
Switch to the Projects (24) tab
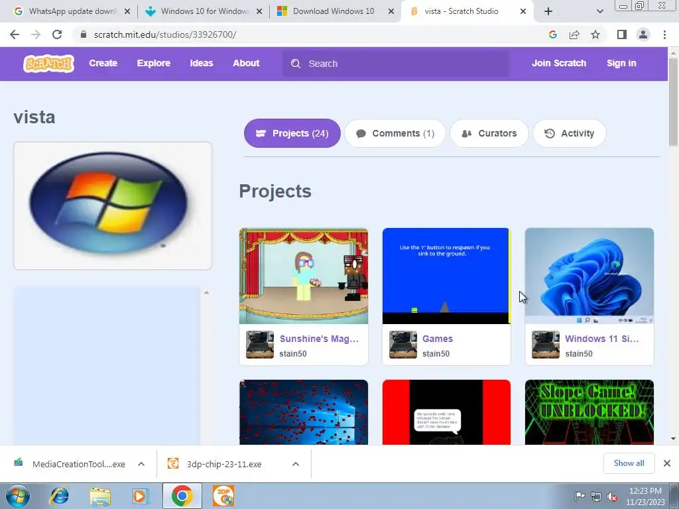pos(292,133)
